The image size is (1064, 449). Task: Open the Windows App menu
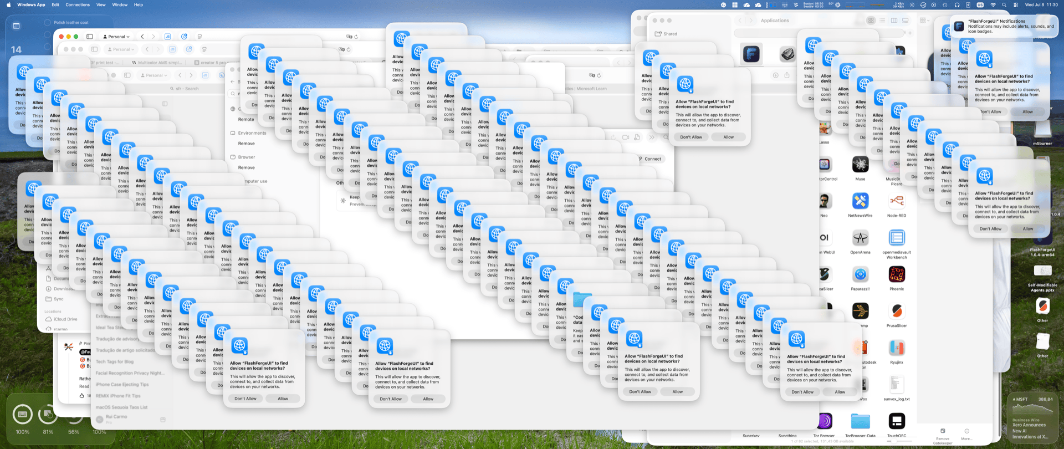click(x=31, y=4)
